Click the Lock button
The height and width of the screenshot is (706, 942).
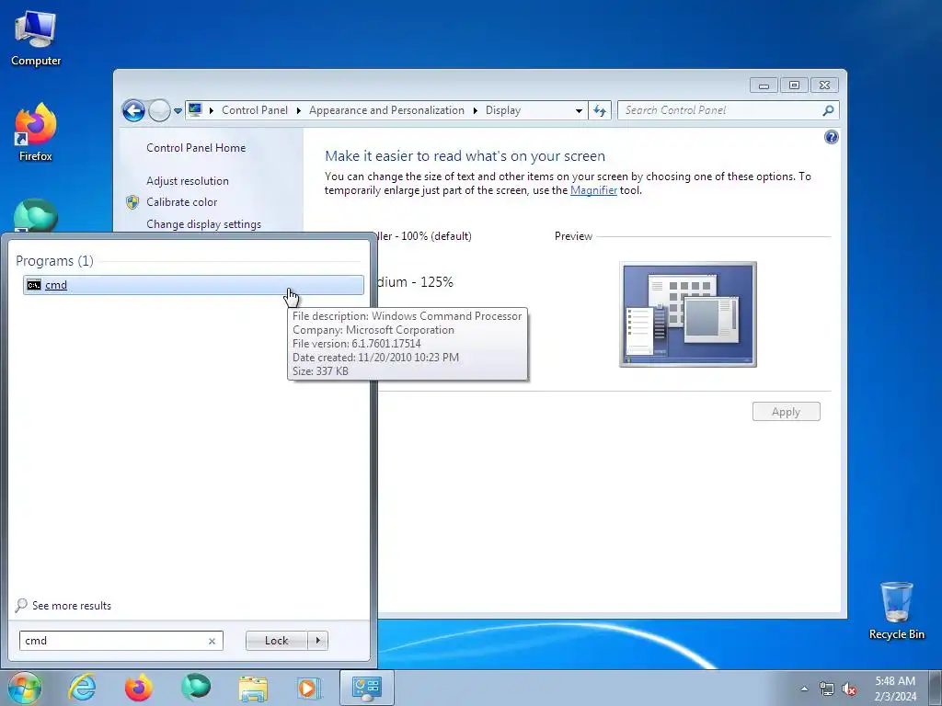click(276, 641)
